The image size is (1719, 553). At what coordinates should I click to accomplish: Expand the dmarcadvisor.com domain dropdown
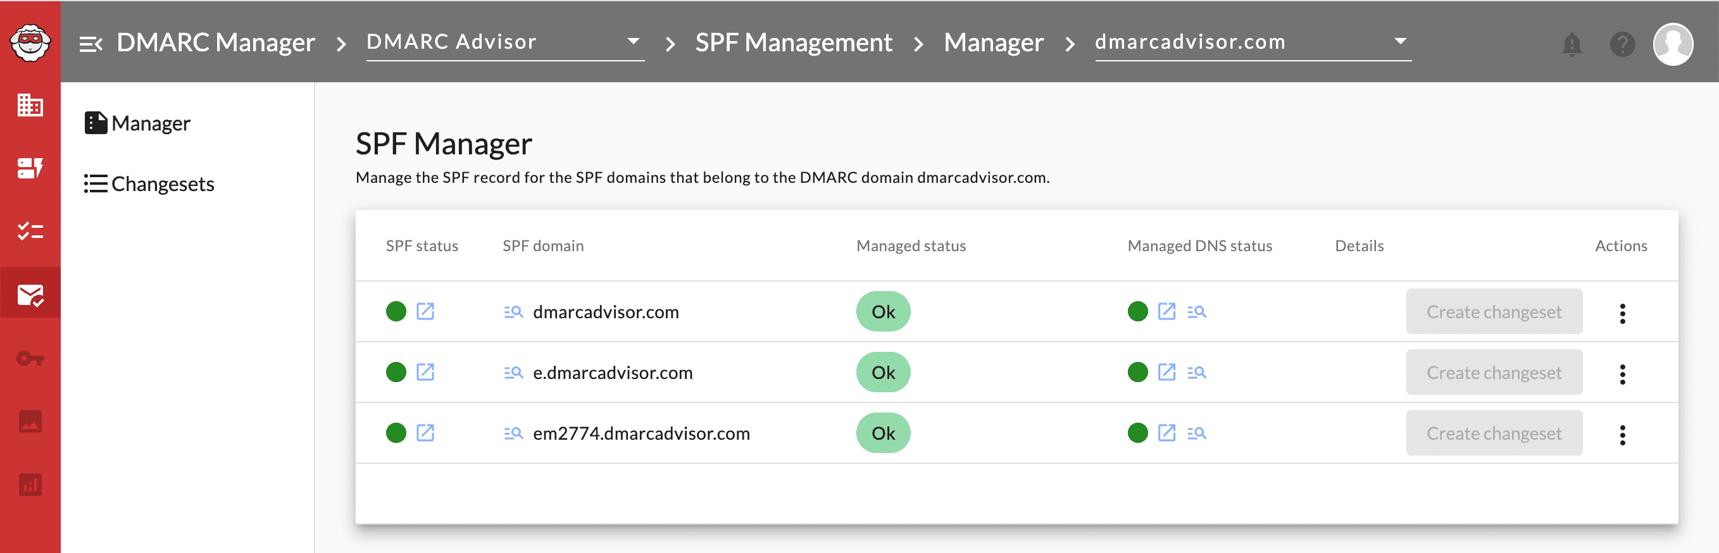(1253, 42)
